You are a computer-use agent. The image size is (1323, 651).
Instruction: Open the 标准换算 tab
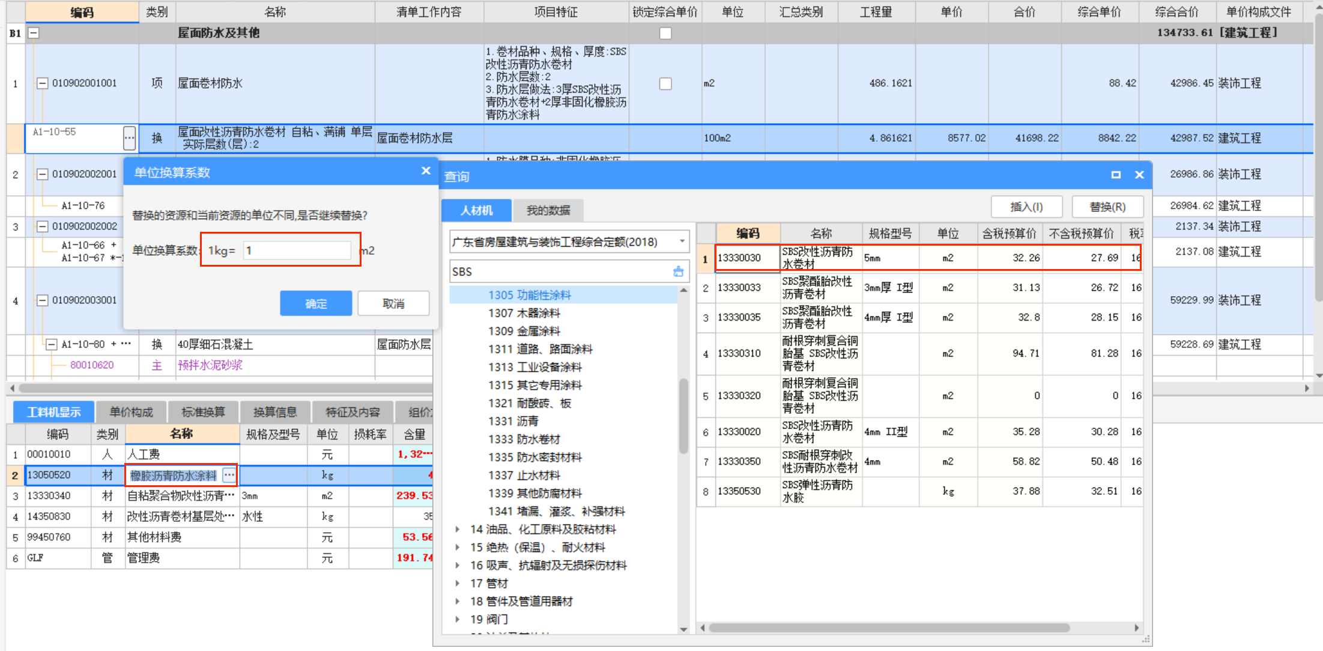pos(203,412)
